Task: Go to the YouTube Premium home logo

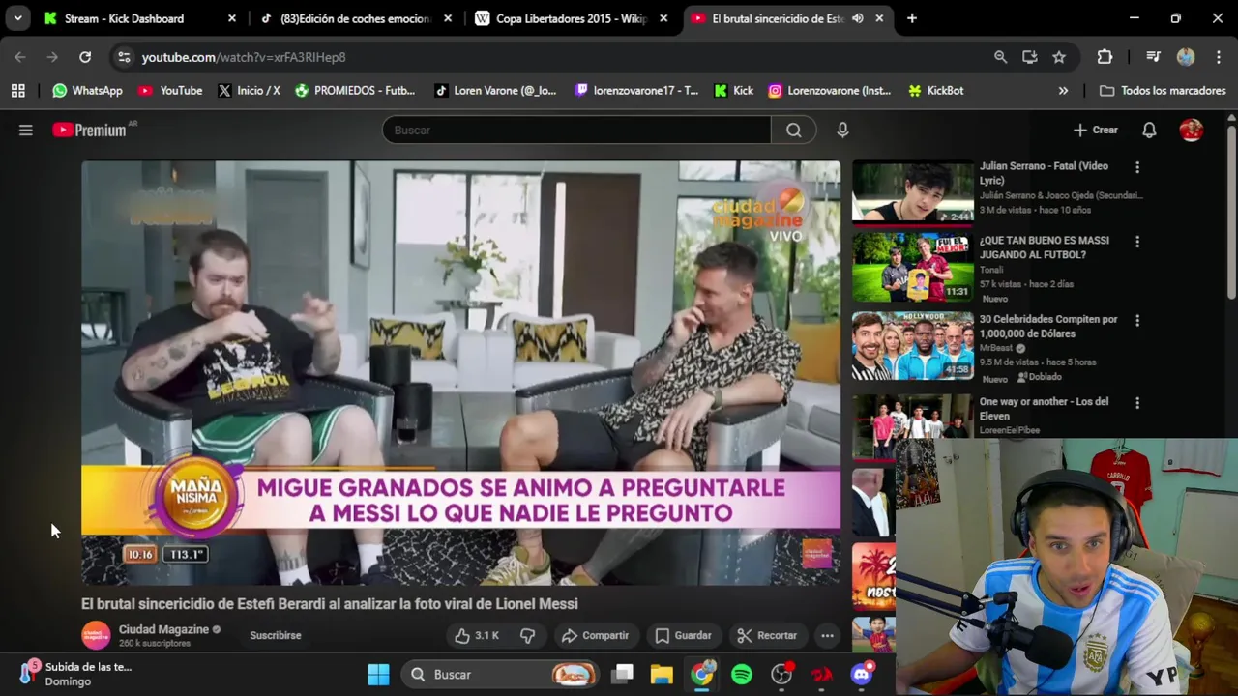Action: (x=90, y=130)
